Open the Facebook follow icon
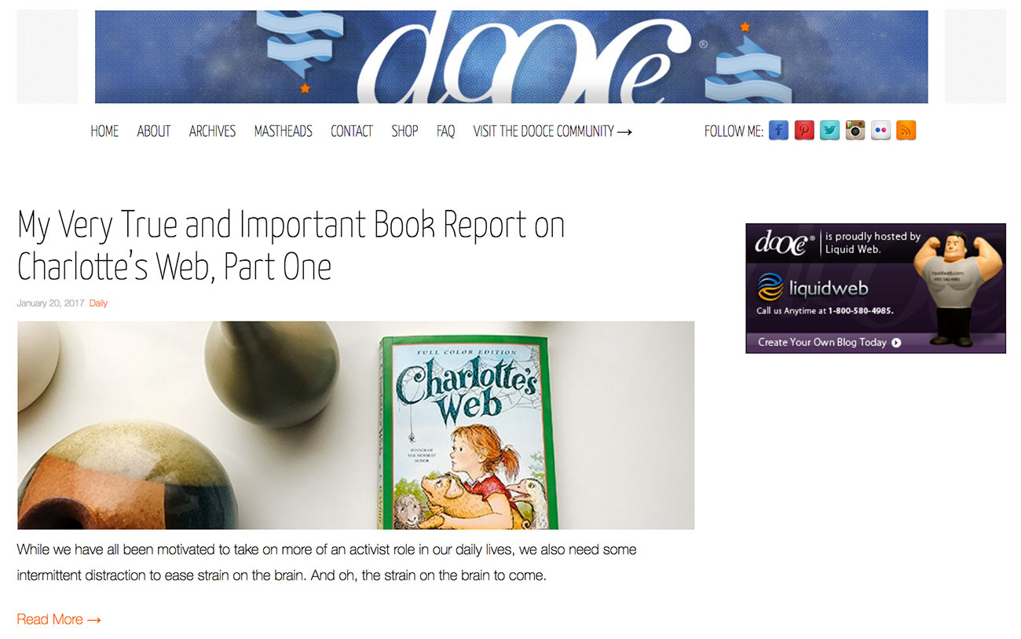Viewport: 1021px width, 639px height. point(778,130)
